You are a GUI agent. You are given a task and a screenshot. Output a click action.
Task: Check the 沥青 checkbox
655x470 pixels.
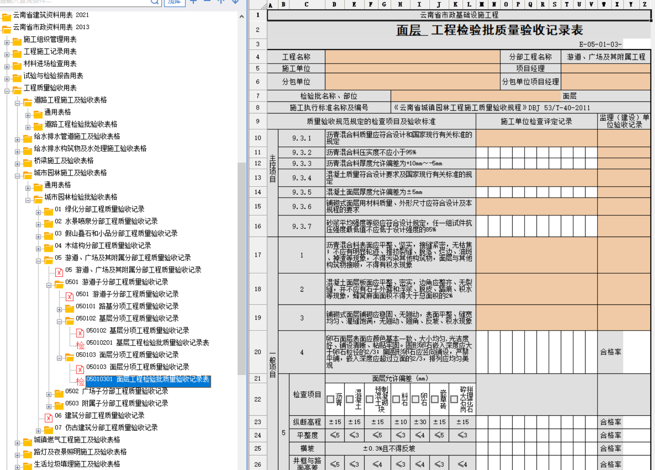tap(330, 399)
